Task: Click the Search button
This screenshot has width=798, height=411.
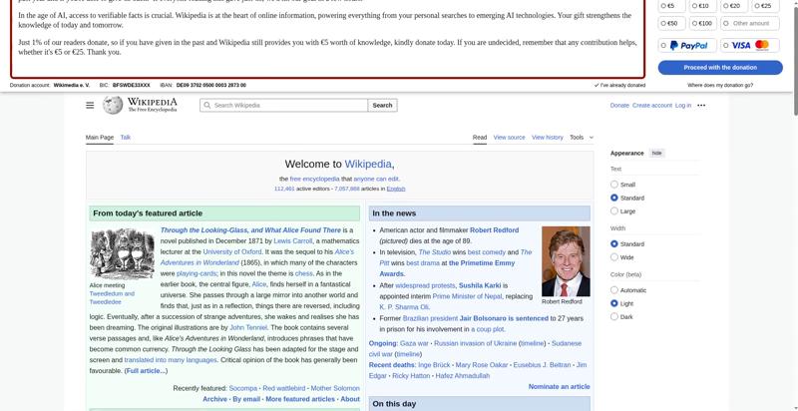Action: point(382,106)
